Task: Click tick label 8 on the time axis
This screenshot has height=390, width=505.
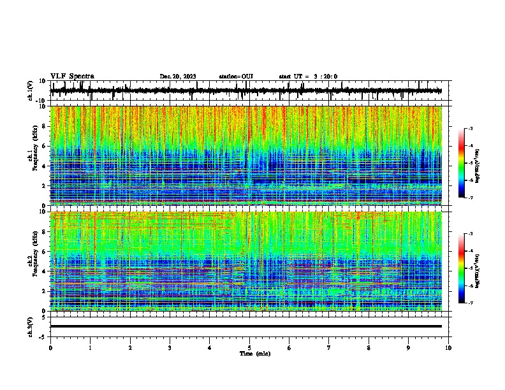Action: (369, 348)
